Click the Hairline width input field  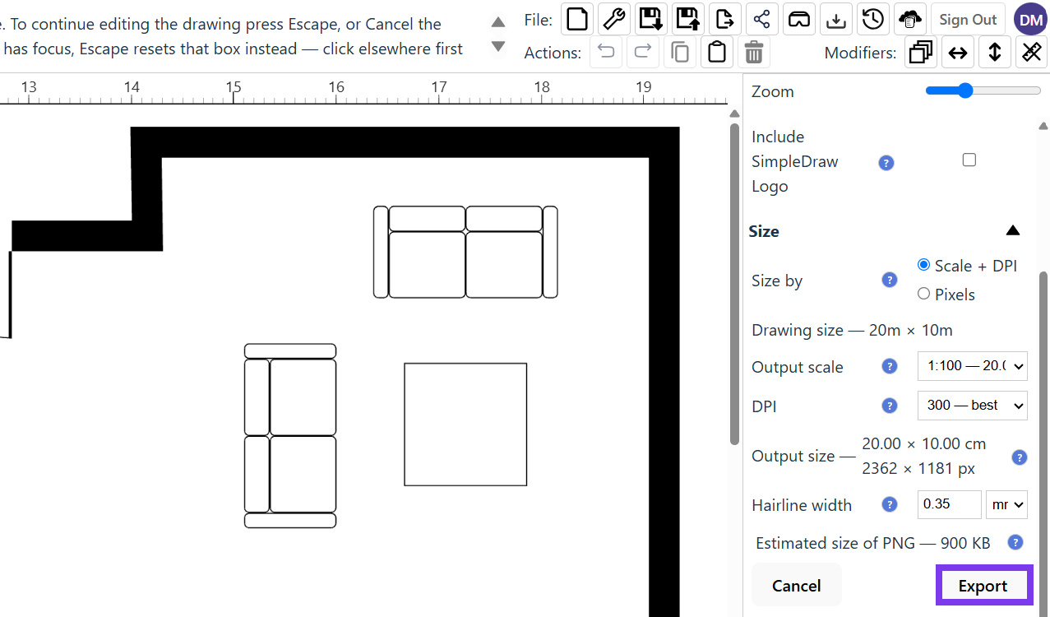click(950, 504)
